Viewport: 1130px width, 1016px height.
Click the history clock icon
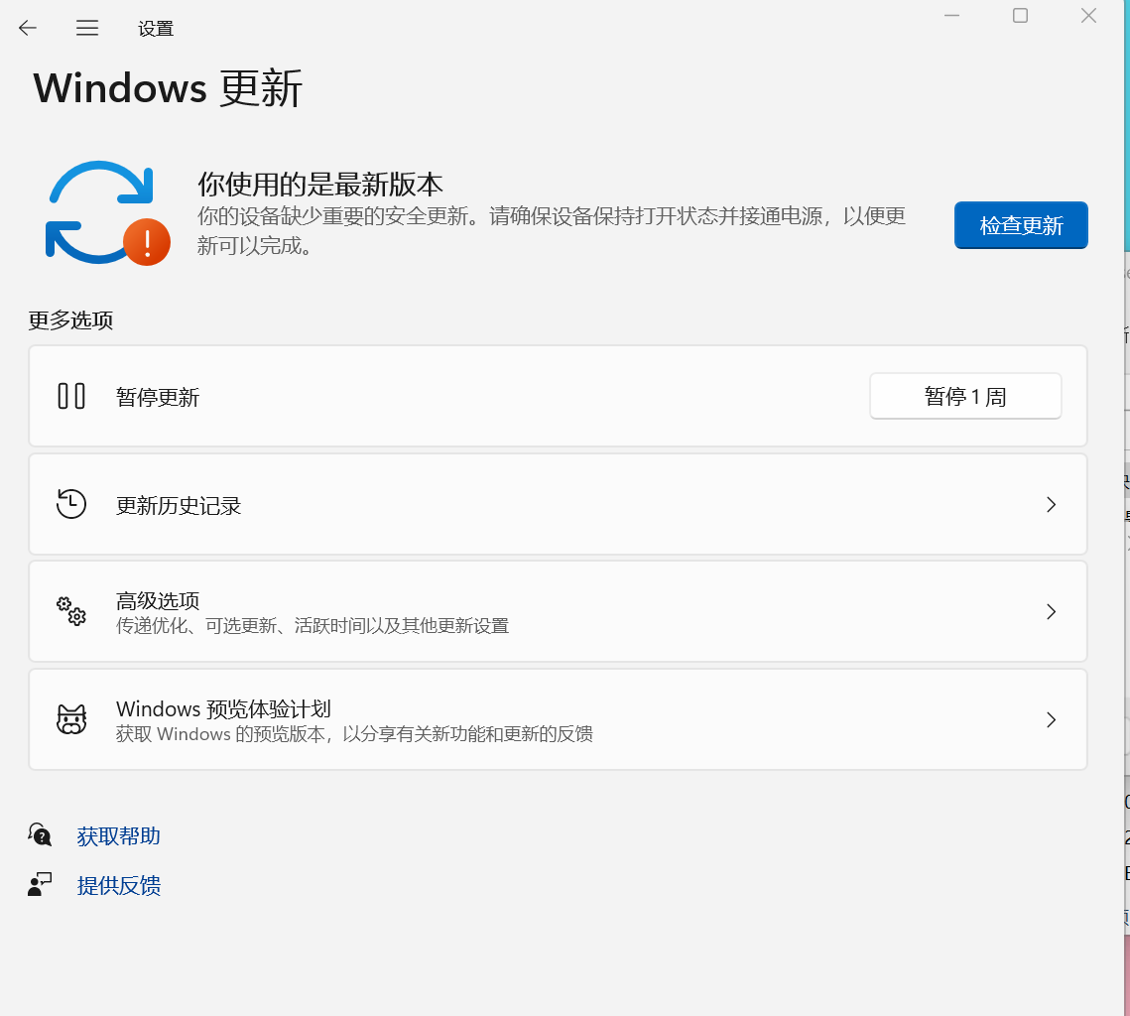point(71,504)
